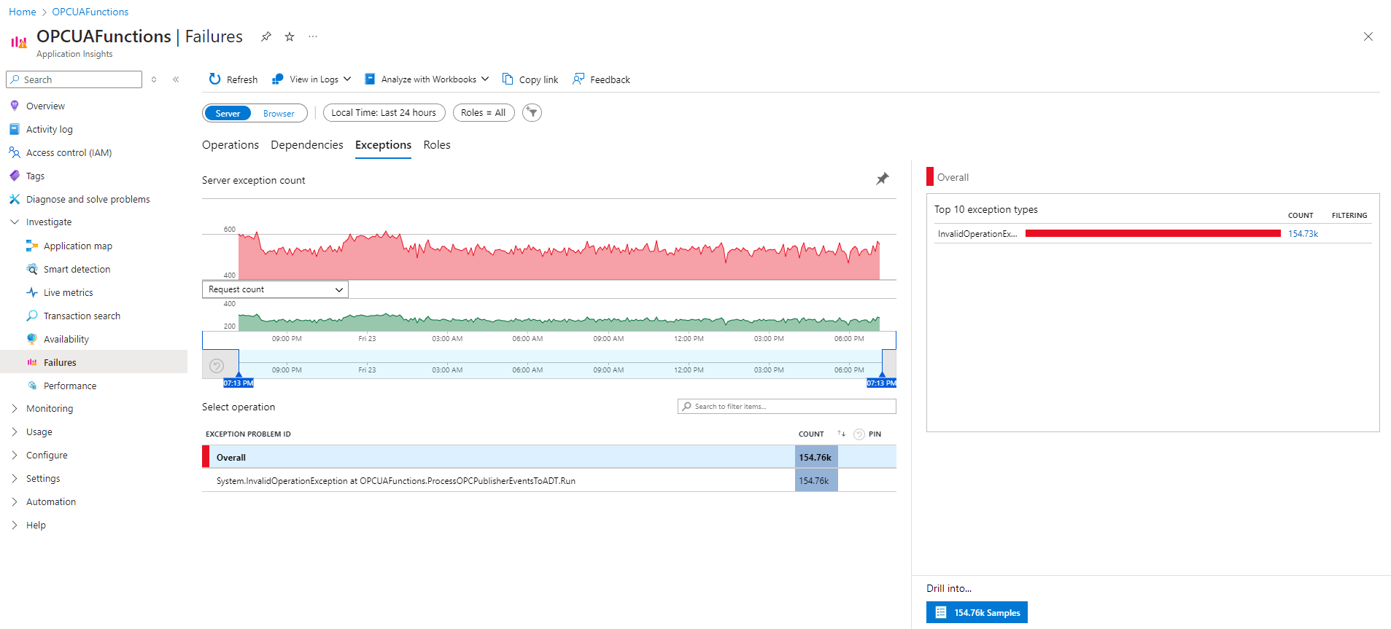This screenshot has height=629, width=1391.
Task: Change Local Time: Last 24 hours filter
Action: pyautogui.click(x=384, y=113)
